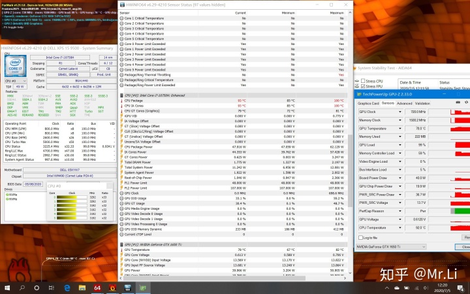This screenshot has width=470, height=294.
Task: Switch to HWiNFO64 taskbar icon
Action: [128, 287]
